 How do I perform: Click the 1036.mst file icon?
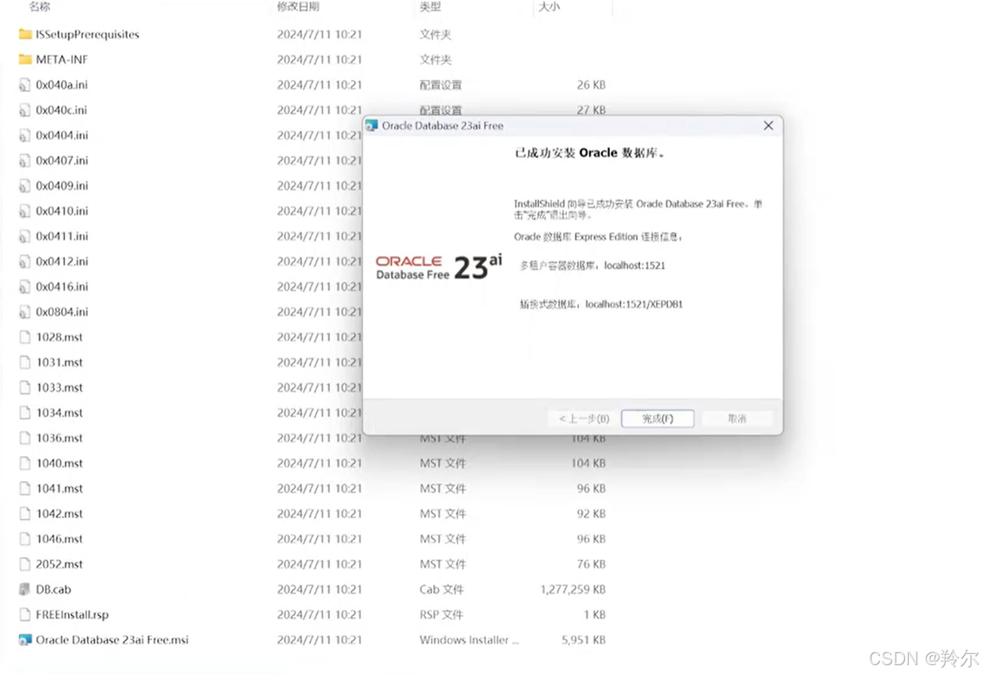(x=25, y=438)
